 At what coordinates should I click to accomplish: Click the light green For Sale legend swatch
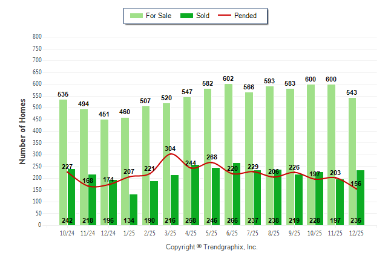pos(136,16)
